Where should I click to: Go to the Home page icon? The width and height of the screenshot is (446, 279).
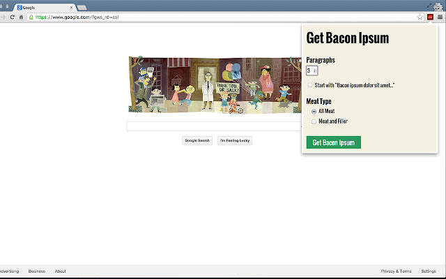21,17
